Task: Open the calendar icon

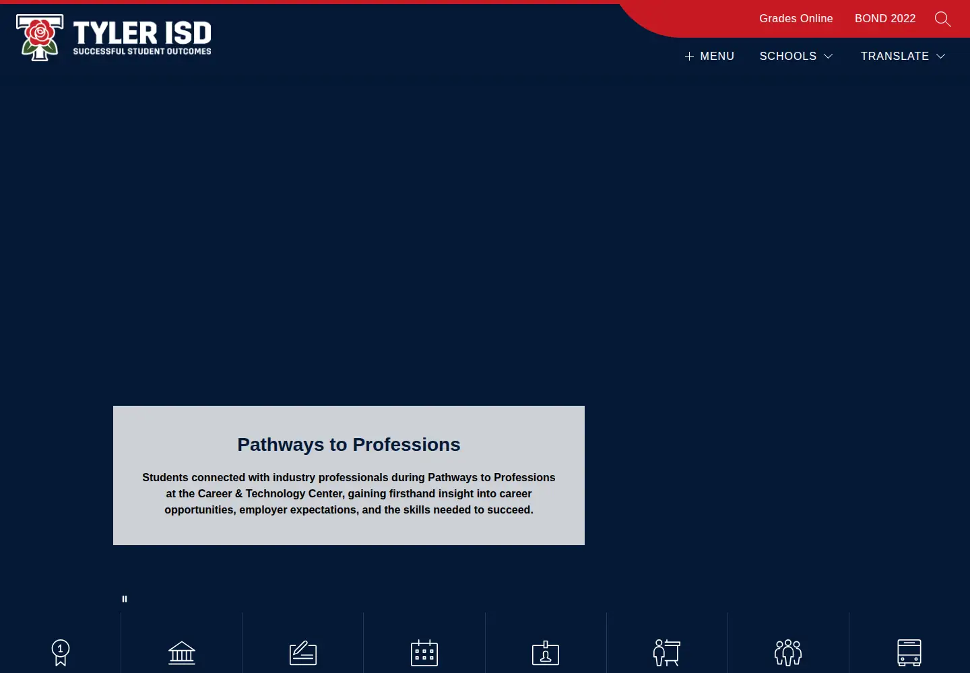Action: click(x=424, y=653)
